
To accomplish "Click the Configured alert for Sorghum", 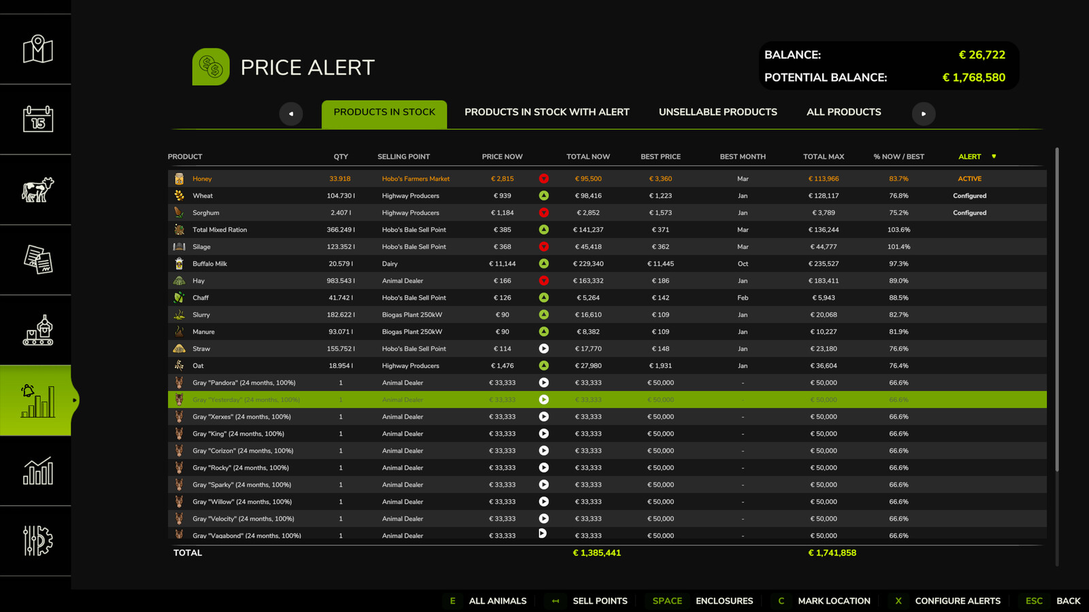I will [x=970, y=213].
